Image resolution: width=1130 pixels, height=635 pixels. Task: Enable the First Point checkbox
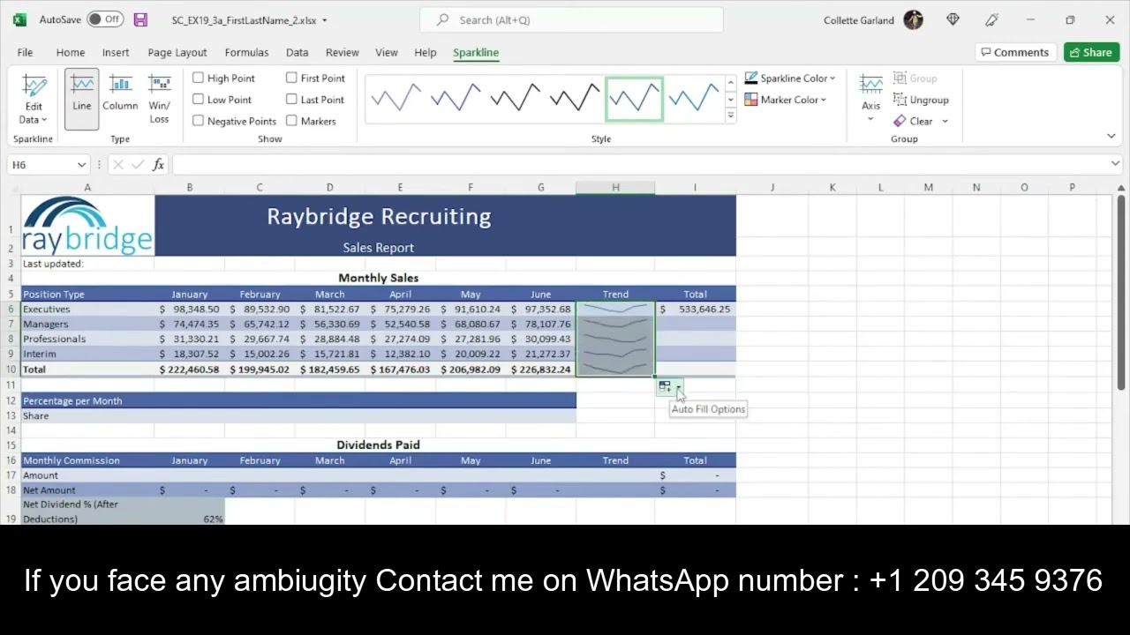coord(291,78)
